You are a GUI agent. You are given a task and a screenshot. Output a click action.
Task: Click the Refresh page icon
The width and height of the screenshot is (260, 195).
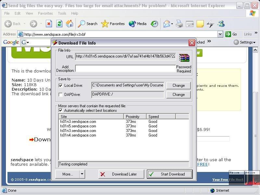coord(59,24)
